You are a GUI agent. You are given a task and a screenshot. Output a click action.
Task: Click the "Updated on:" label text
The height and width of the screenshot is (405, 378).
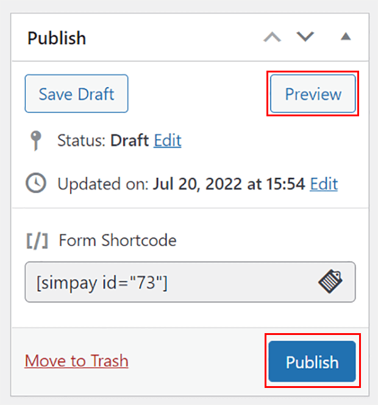pos(102,183)
